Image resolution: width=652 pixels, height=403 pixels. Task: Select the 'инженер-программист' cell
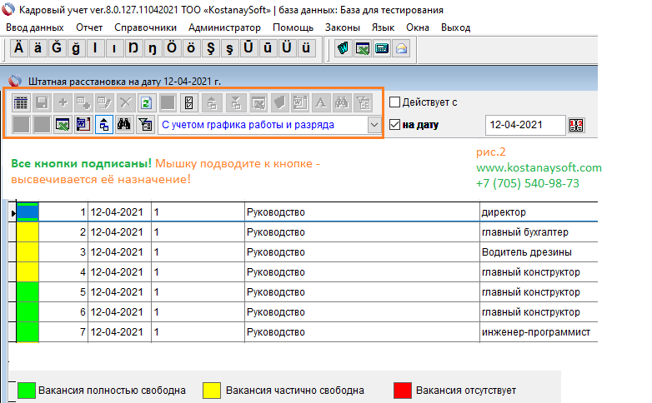(x=539, y=332)
